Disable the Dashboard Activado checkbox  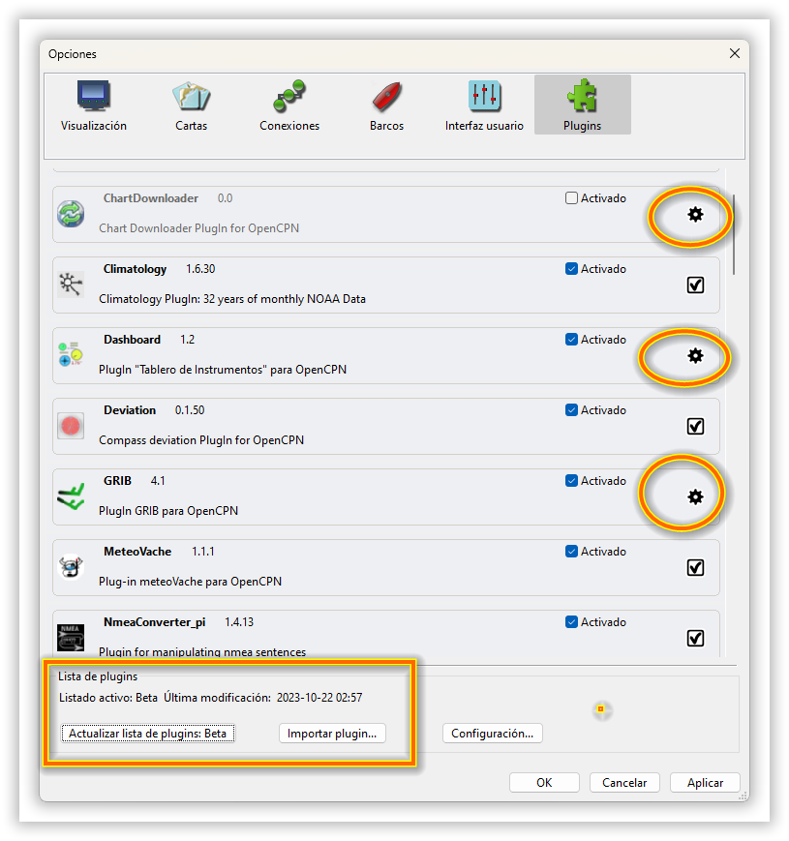pos(571,340)
